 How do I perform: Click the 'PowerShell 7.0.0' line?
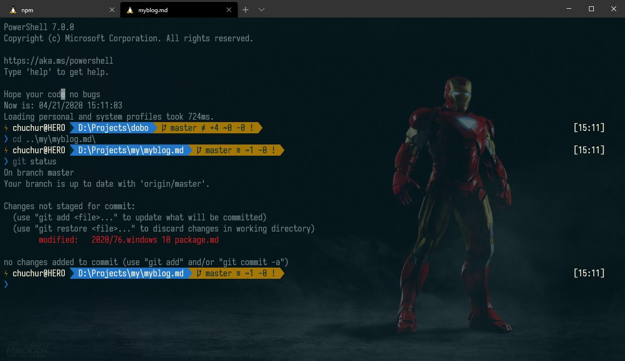pos(39,27)
